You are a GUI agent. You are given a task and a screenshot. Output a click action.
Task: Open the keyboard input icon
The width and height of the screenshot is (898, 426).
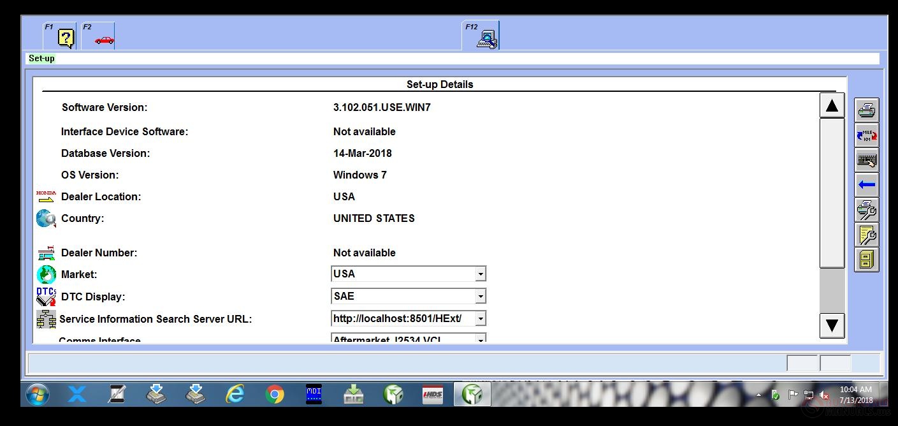coord(866,159)
